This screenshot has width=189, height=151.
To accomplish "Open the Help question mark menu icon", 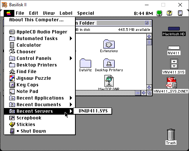I will click(169, 13).
